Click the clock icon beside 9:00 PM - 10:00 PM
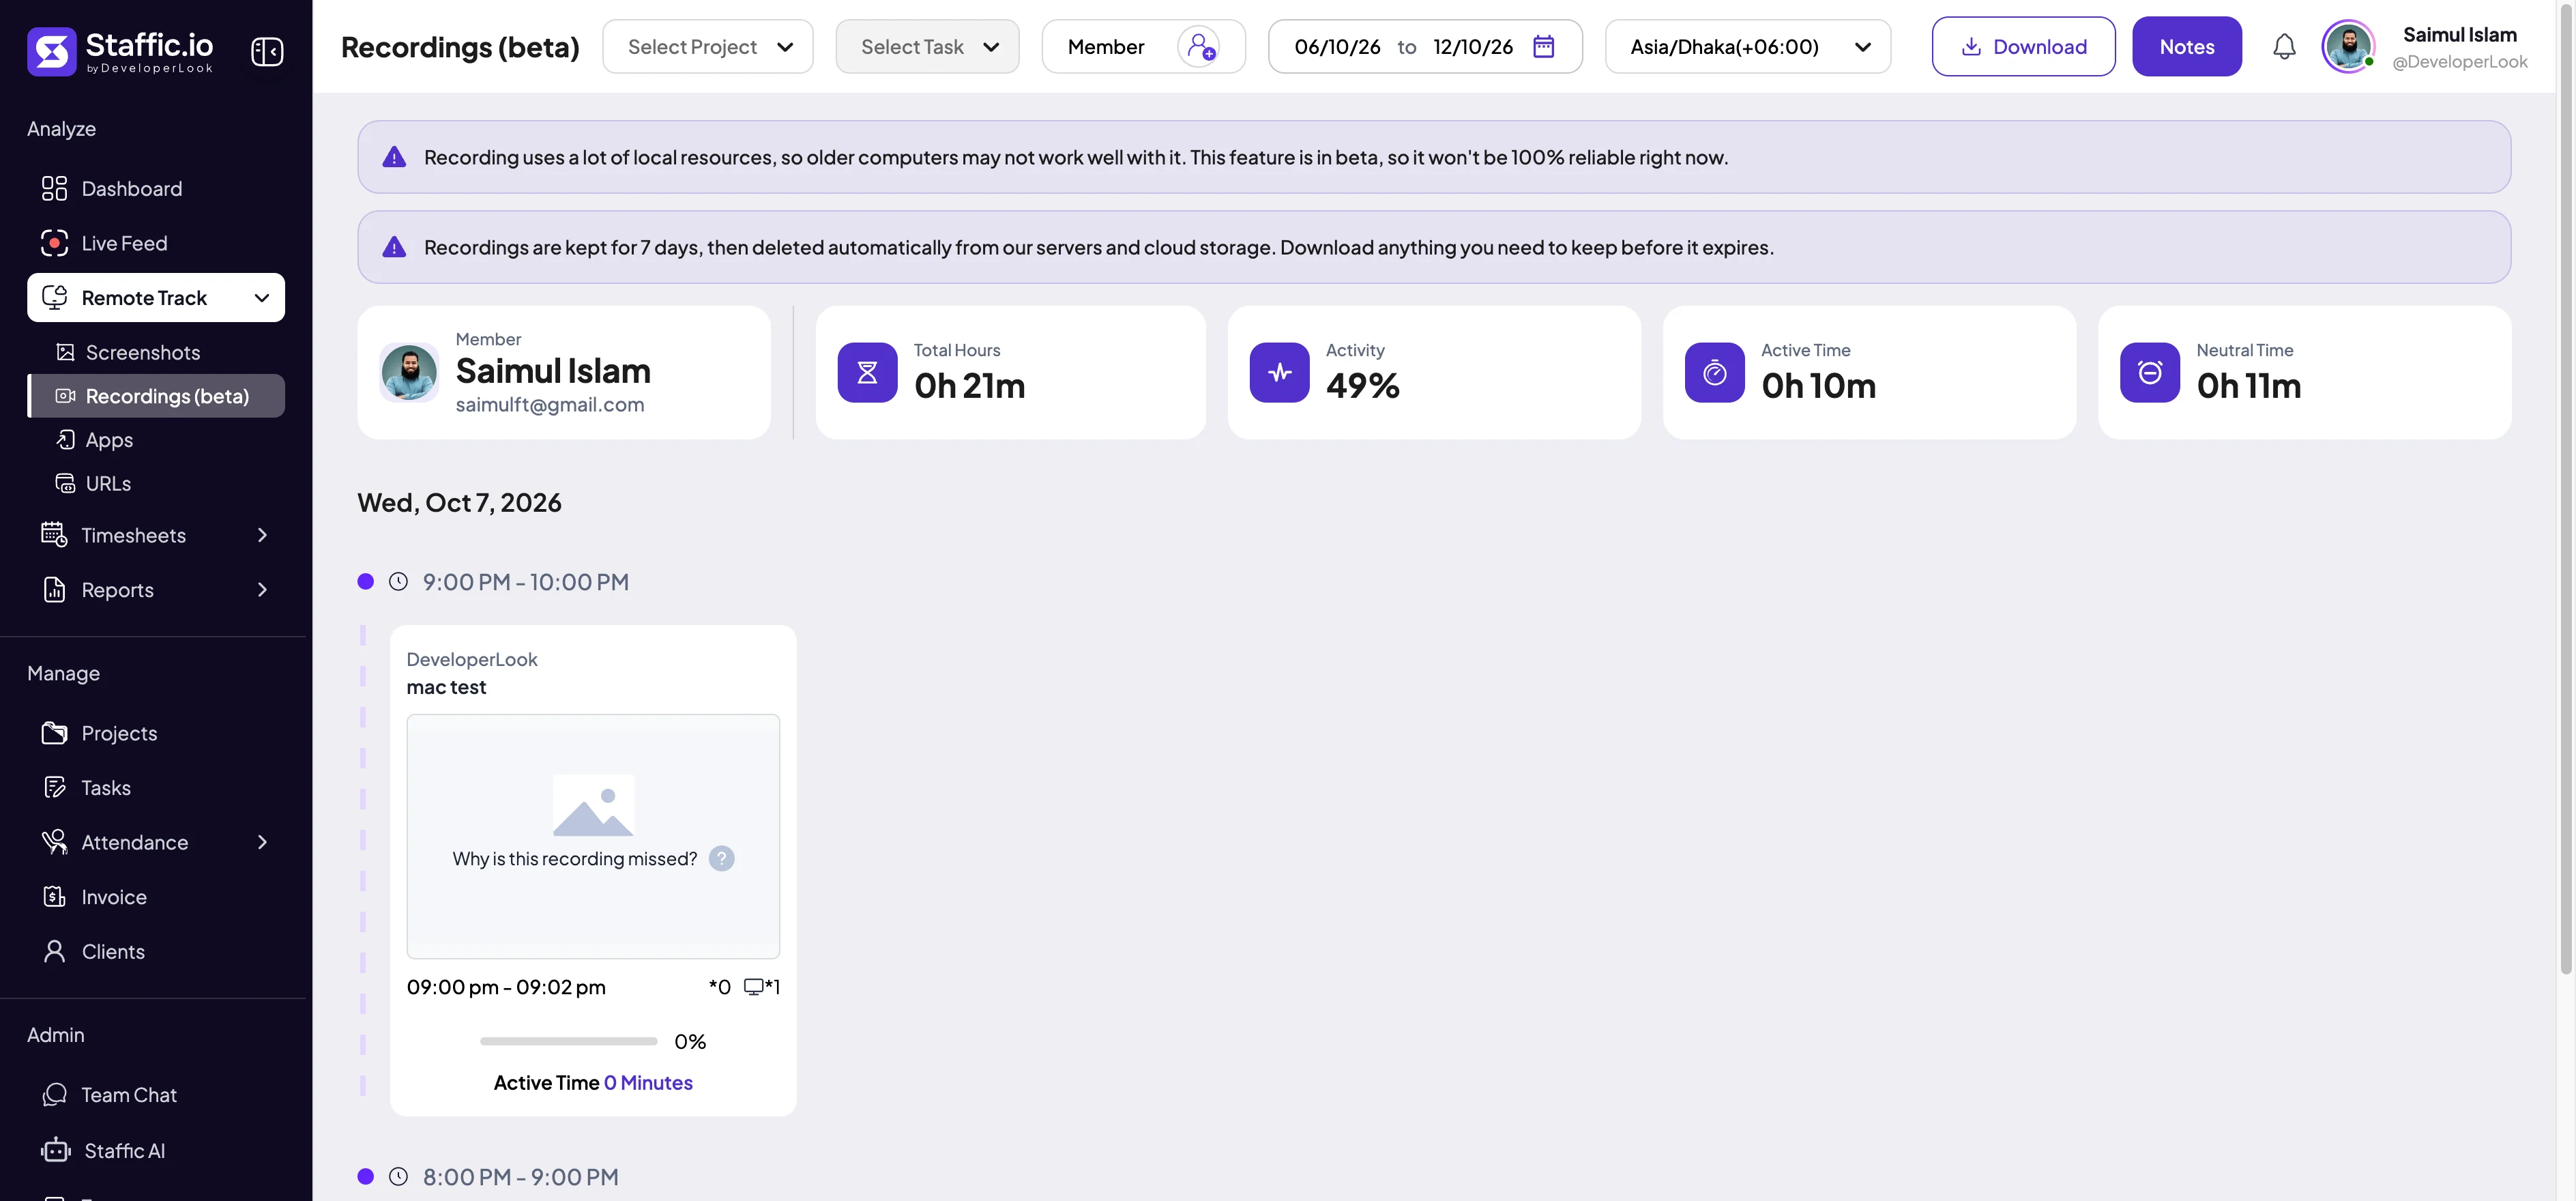The height and width of the screenshot is (1201, 2576). coord(398,582)
